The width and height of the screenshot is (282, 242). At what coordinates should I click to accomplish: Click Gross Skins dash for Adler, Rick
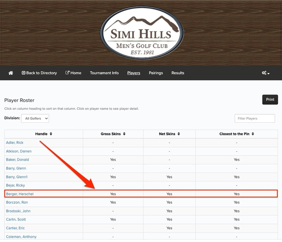113,143
